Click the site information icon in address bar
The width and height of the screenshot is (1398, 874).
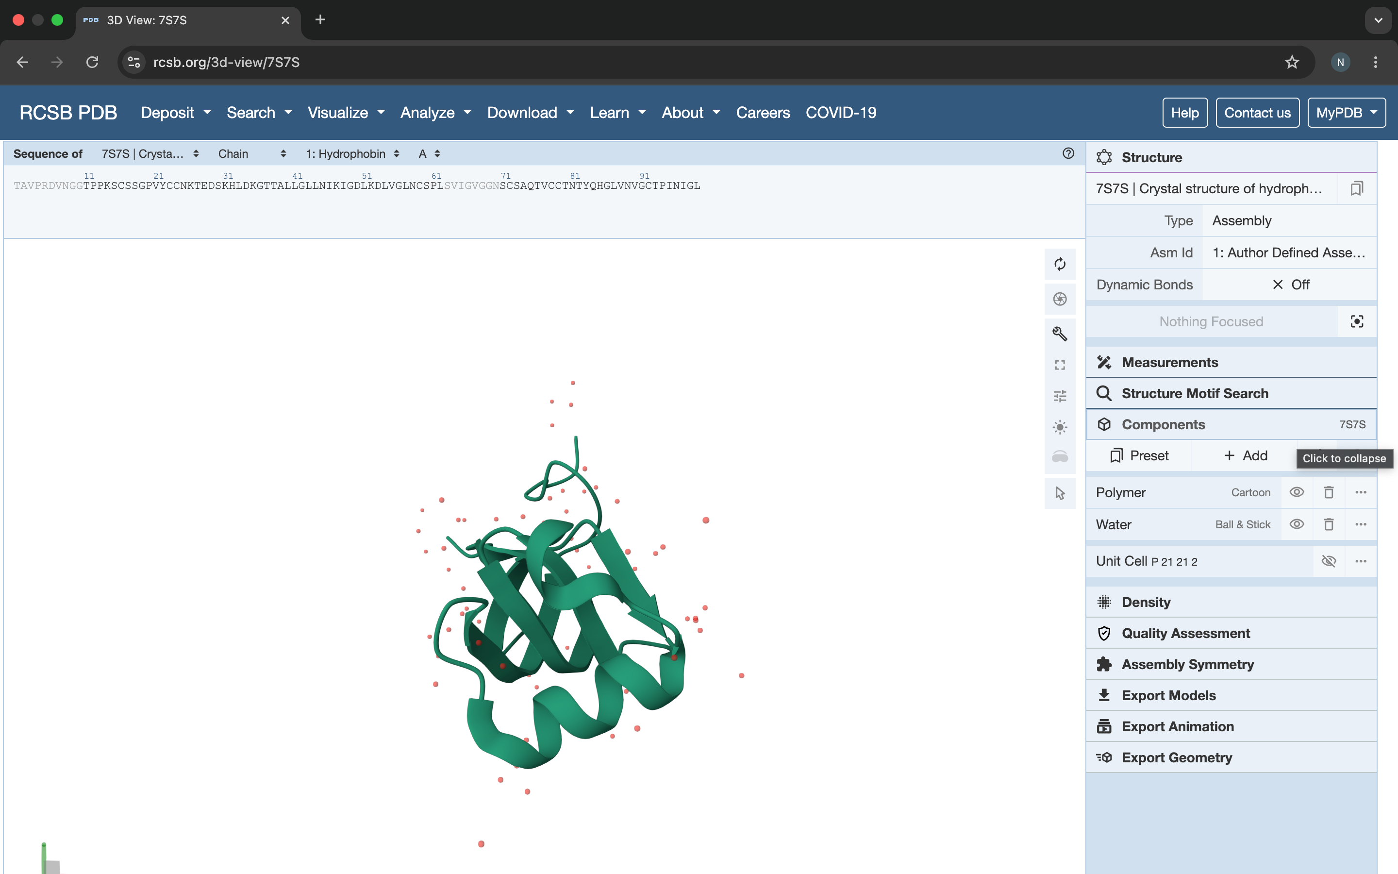(x=134, y=62)
